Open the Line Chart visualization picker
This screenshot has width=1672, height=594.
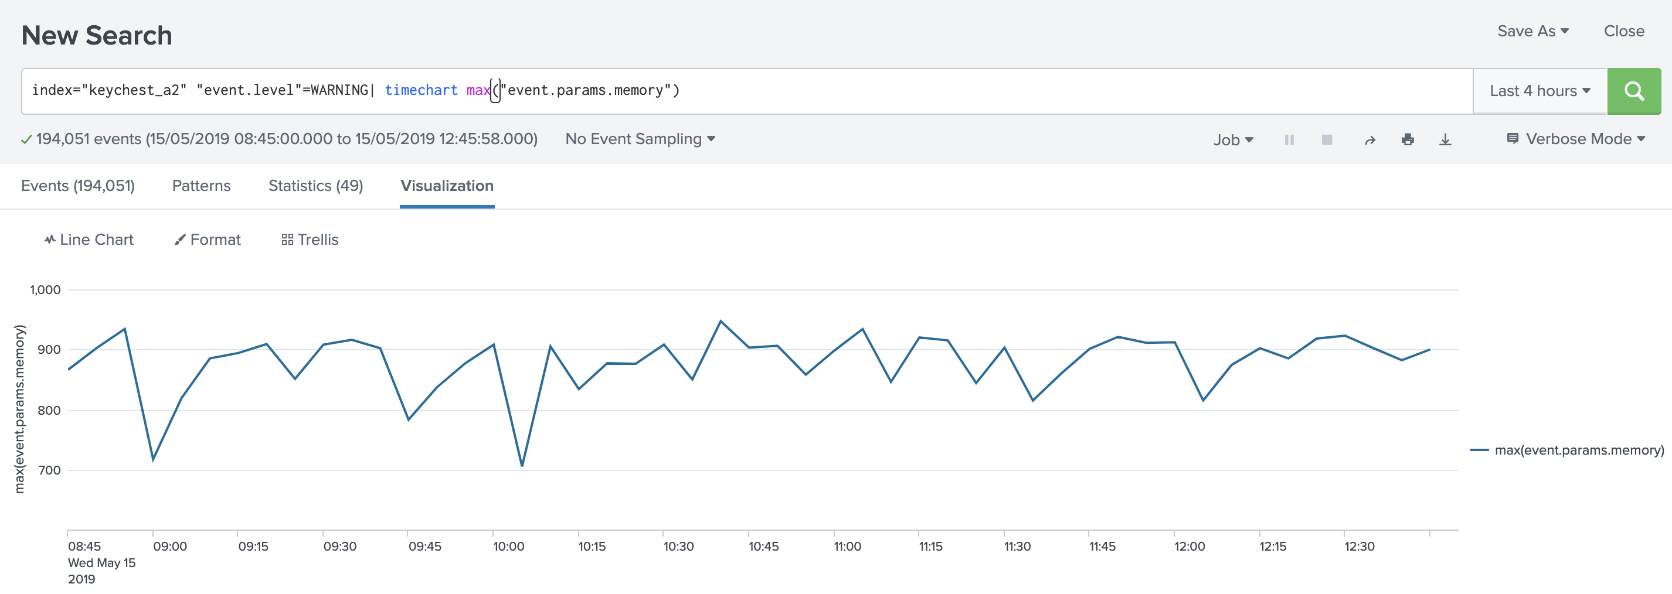(89, 239)
